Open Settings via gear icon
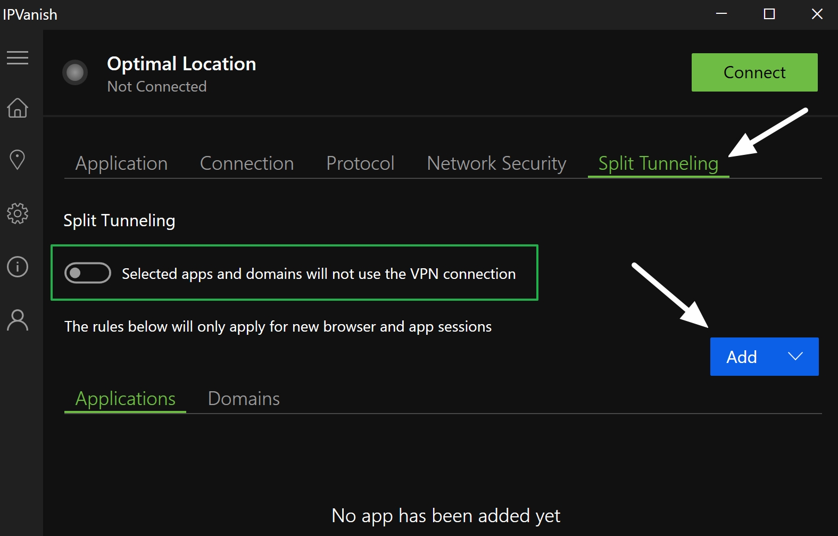This screenshot has height=536, width=838. pyautogui.click(x=18, y=213)
